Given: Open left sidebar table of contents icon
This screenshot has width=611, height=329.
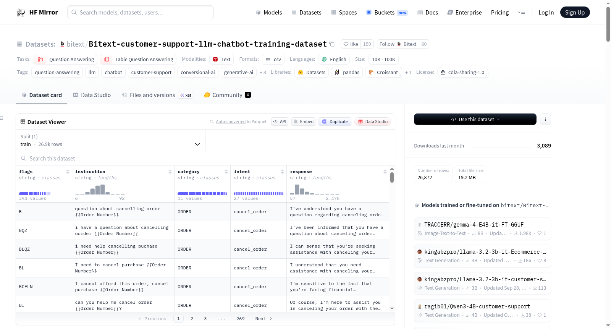Looking at the screenshot, I should 2,118.
